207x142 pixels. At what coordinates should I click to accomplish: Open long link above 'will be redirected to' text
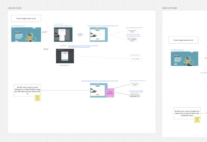pos(83,45)
